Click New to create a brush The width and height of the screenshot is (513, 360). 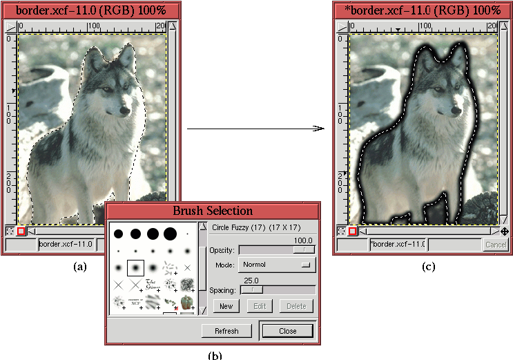pos(226,306)
